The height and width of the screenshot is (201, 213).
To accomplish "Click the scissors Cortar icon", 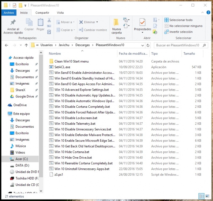I will click(49, 20).
